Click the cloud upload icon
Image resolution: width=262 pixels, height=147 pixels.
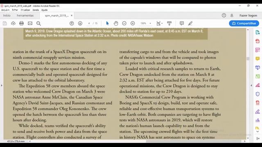click(x=13, y=23)
